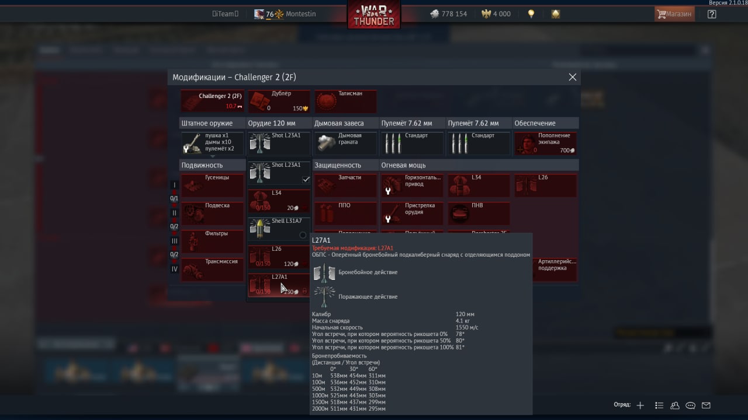This screenshot has width=748, height=420.
Task: Click tier III rank marker
Action: point(174,241)
